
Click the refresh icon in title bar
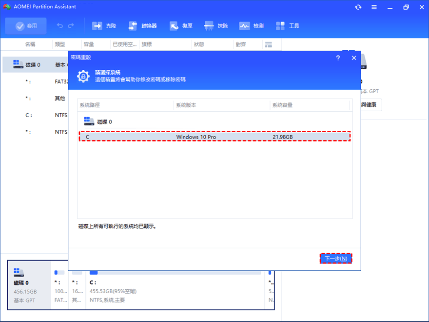coord(359,7)
